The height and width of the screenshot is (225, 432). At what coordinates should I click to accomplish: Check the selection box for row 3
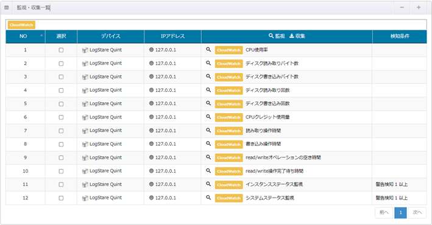[61, 77]
